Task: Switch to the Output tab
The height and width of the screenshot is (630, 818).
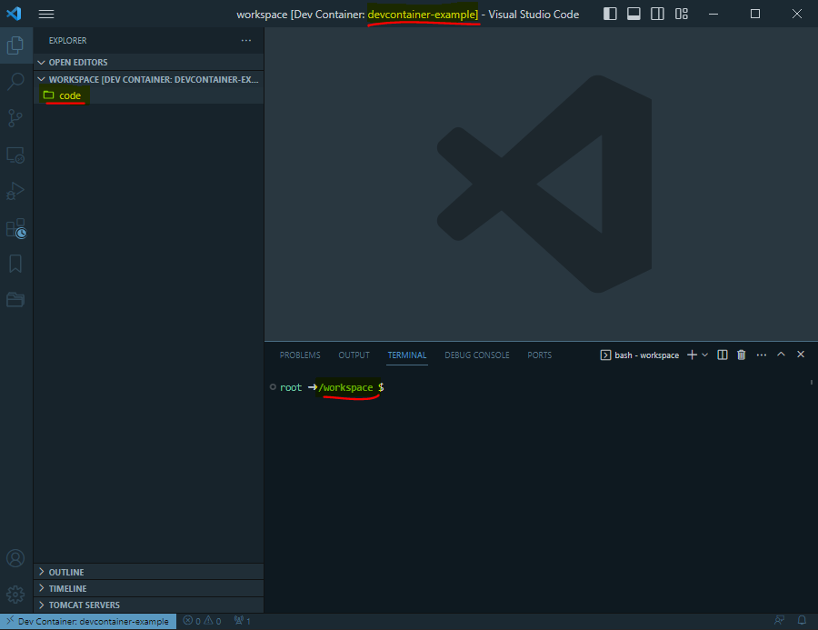Action: tap(354, 355)
